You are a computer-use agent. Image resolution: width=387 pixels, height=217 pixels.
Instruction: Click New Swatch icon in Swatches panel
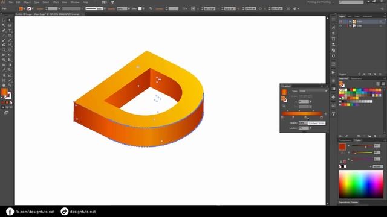tap(375, 136)
